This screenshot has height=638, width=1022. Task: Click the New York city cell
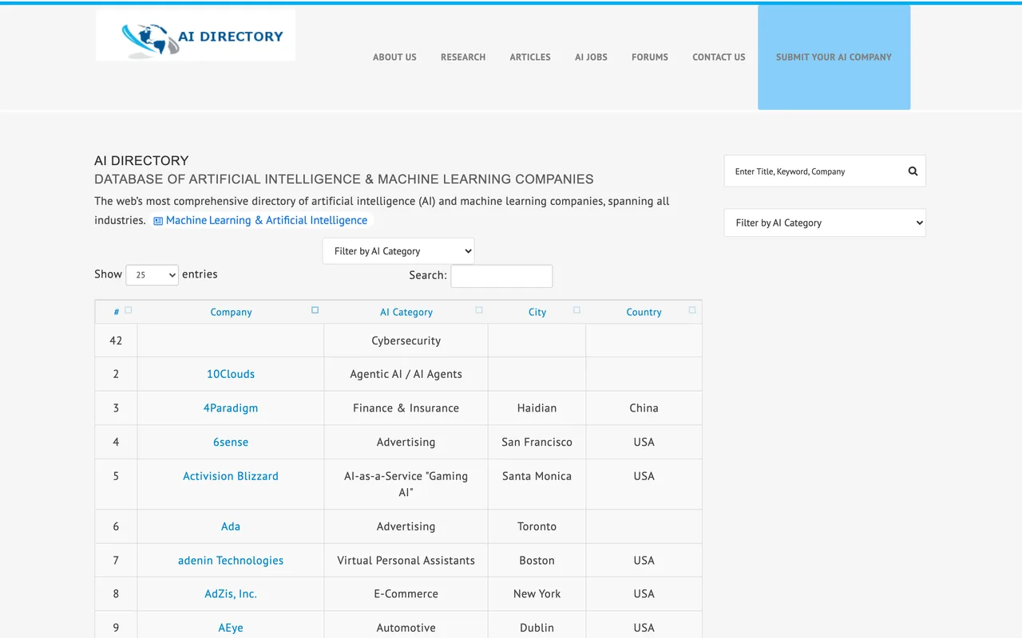(x=537, y=594)
